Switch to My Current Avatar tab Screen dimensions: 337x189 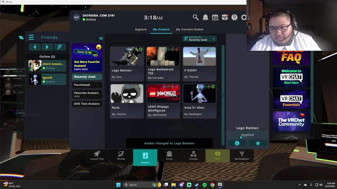190,29
